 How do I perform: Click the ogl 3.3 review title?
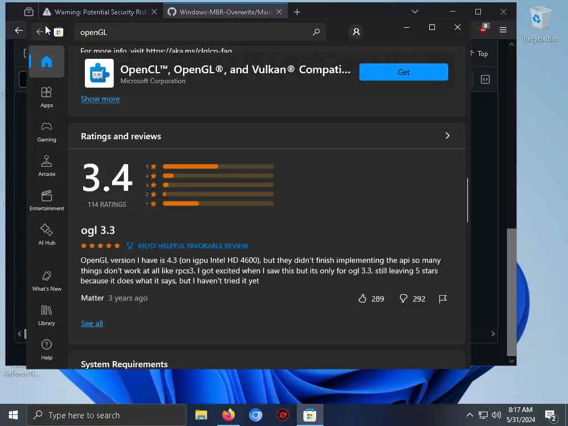click(x=98, y=230)
